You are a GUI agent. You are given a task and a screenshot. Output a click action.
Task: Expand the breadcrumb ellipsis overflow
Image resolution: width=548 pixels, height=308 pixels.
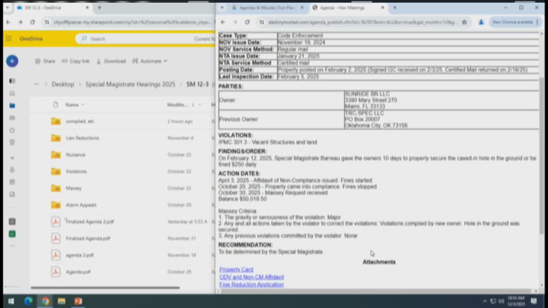(36, 84)
